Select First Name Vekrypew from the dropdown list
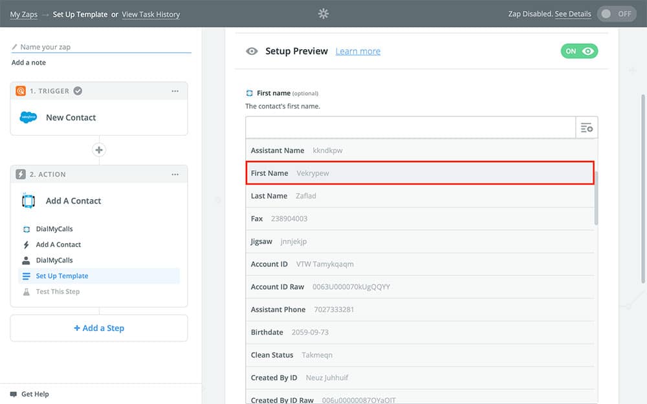The height and width of the screenshot is (404, 647). [x=420, y=173]
